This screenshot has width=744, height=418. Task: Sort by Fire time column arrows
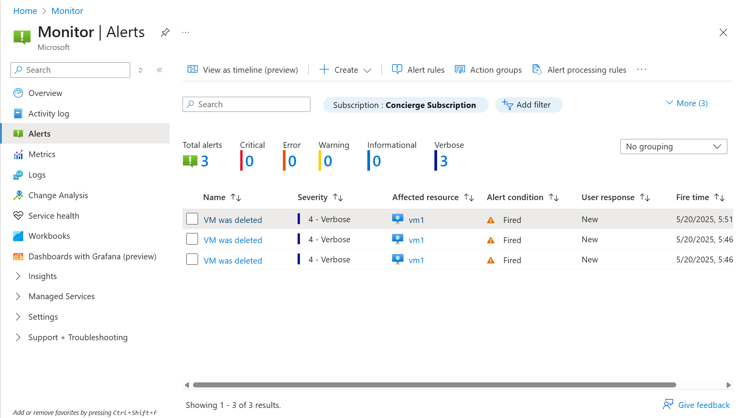pyautogui.click(x=720, y=197)
